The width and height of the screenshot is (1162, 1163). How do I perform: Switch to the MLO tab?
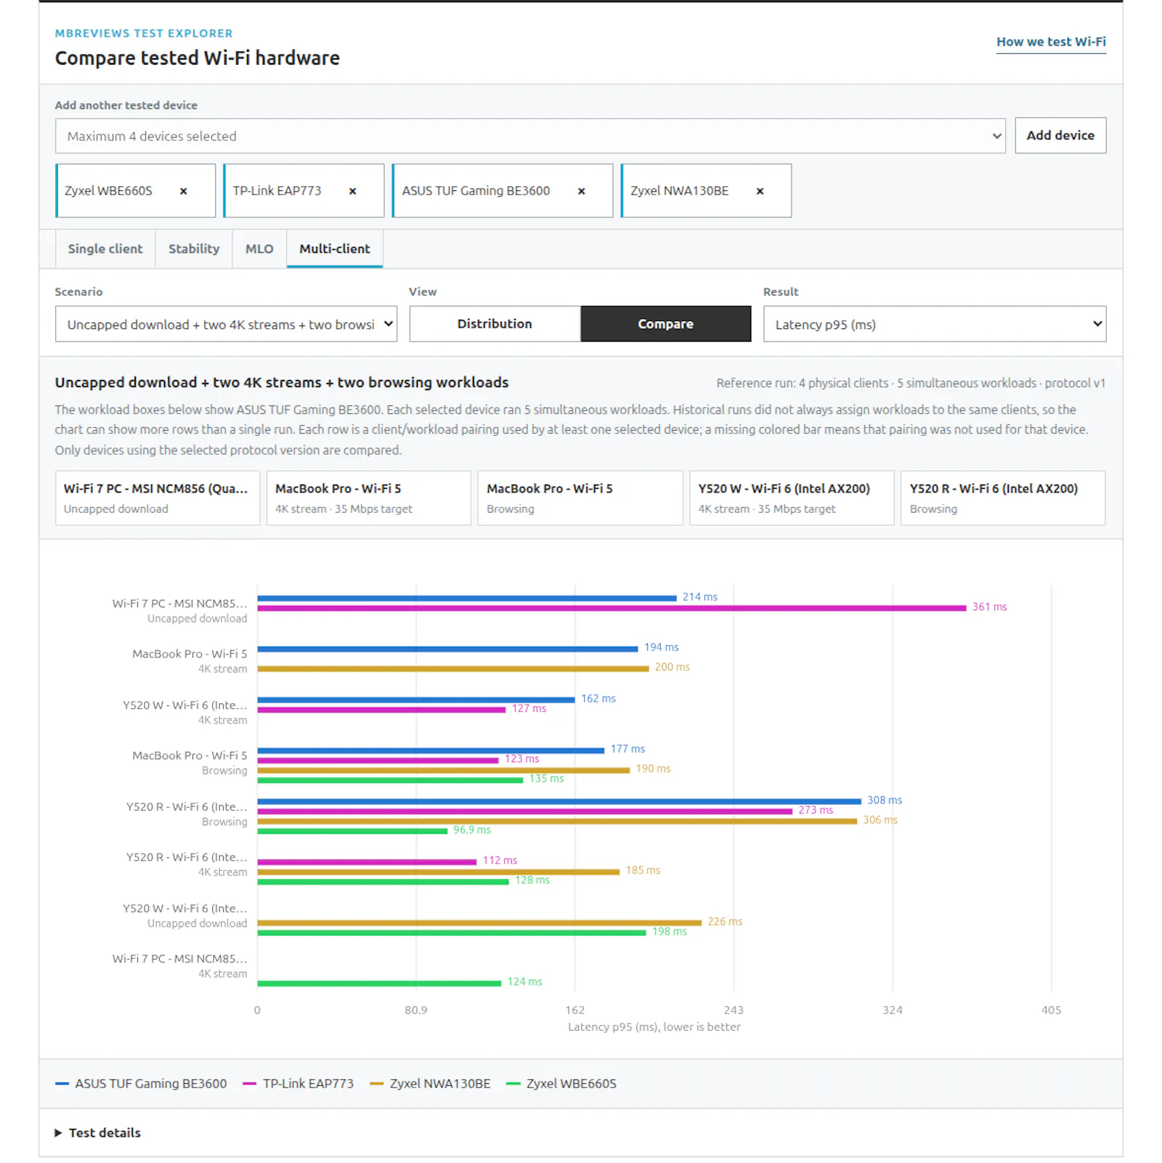coord(259,248)
